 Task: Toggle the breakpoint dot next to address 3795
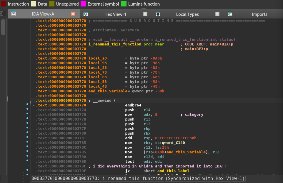point(27,152)
